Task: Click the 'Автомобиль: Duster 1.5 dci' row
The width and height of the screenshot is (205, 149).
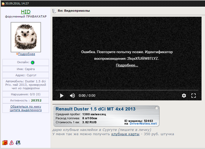Action: click(26, 85)
